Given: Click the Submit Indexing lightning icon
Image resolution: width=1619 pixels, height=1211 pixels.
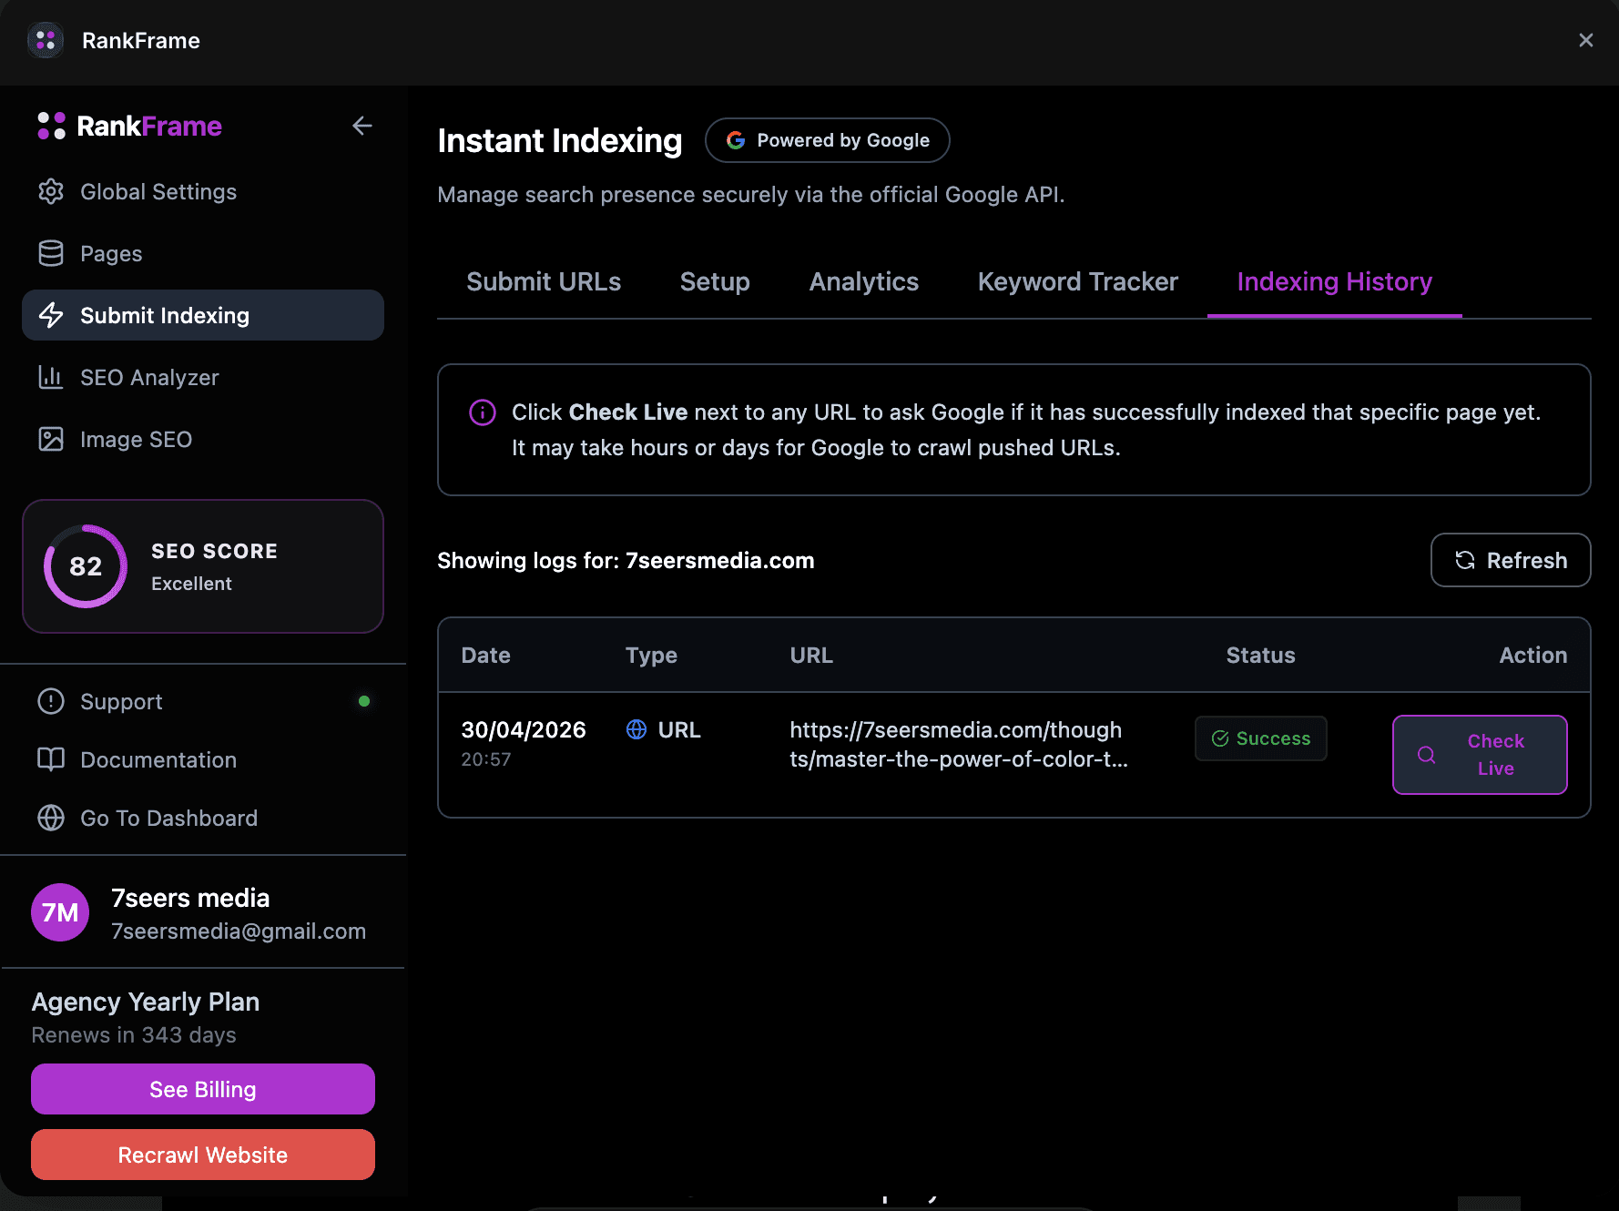Looking at the screenshot, I should pyautogui.click(x=51, y=315).
